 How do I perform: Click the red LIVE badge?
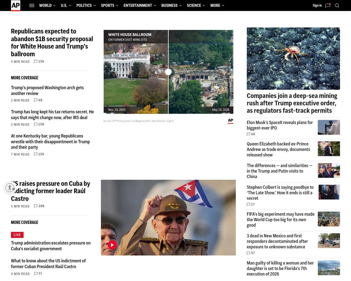(x=17, y=235)
